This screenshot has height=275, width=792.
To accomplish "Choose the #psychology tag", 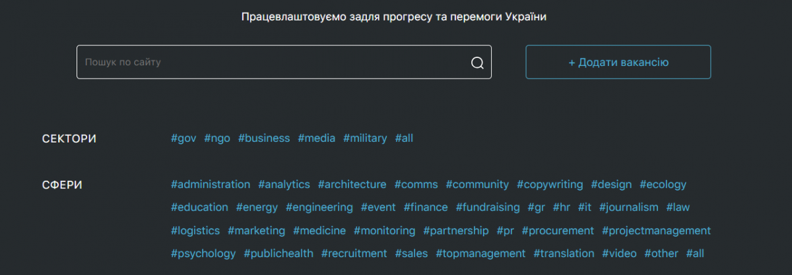I will tap(203, 253).
